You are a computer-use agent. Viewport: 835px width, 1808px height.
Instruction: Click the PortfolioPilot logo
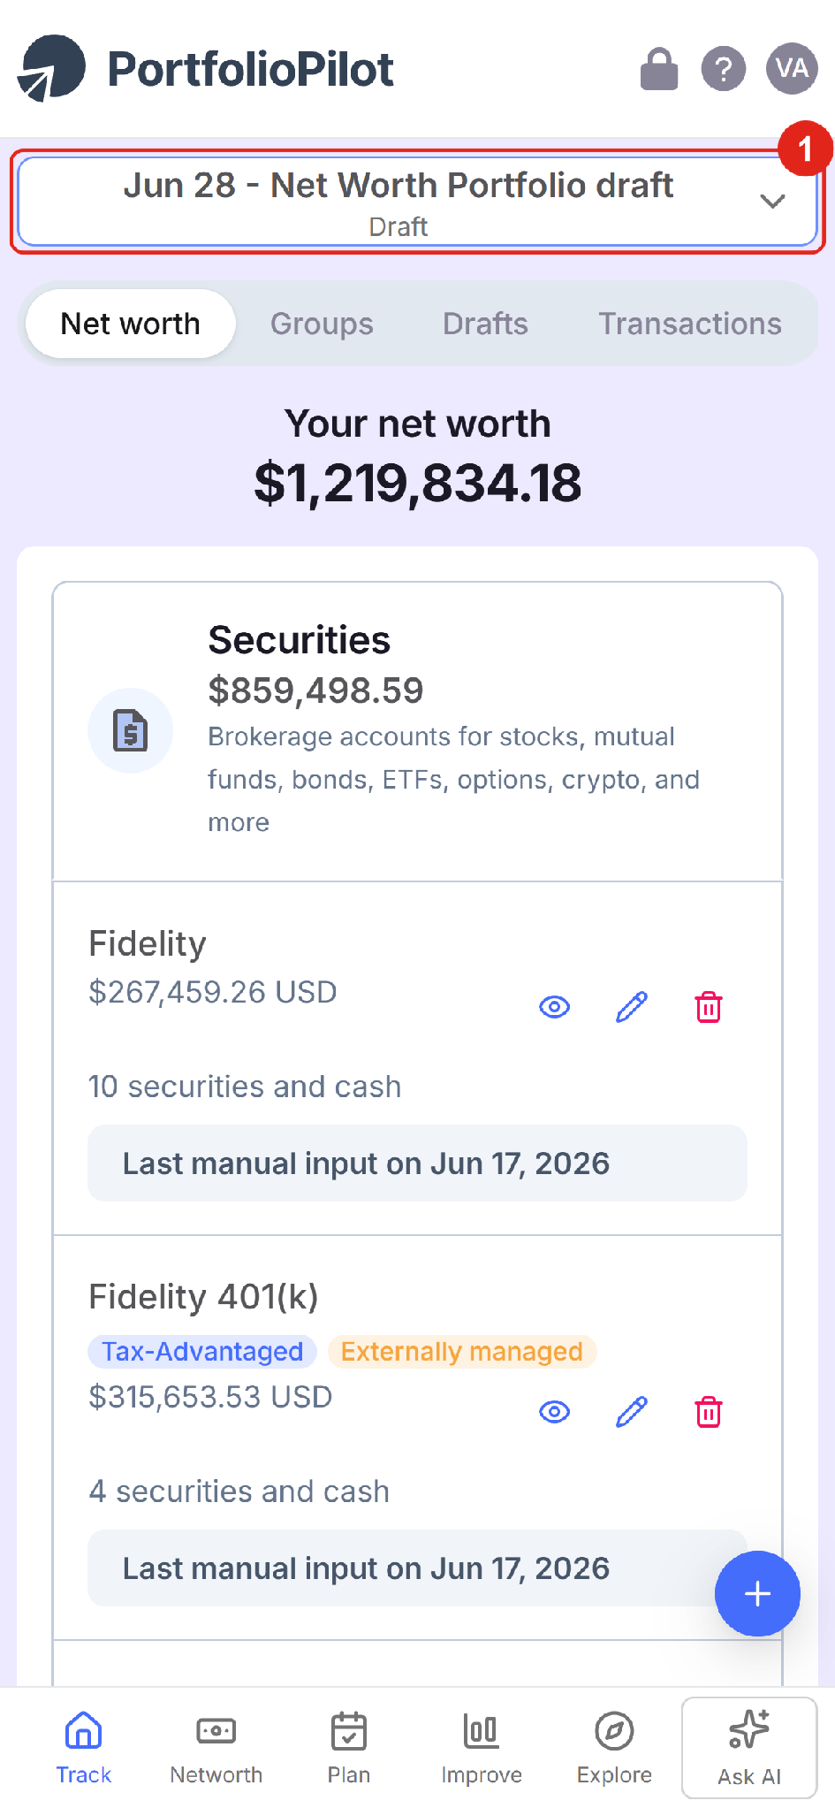tap(206, 69)
